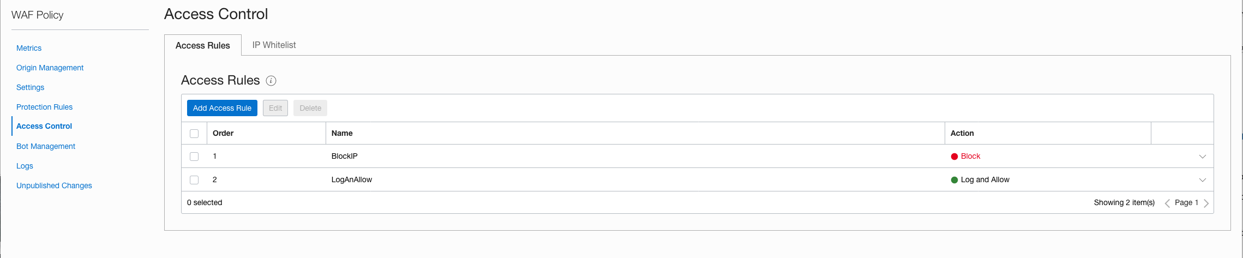Screen dimensions: 1243x258
Task: Click the green Log and Allow dot
Action: 954,180
